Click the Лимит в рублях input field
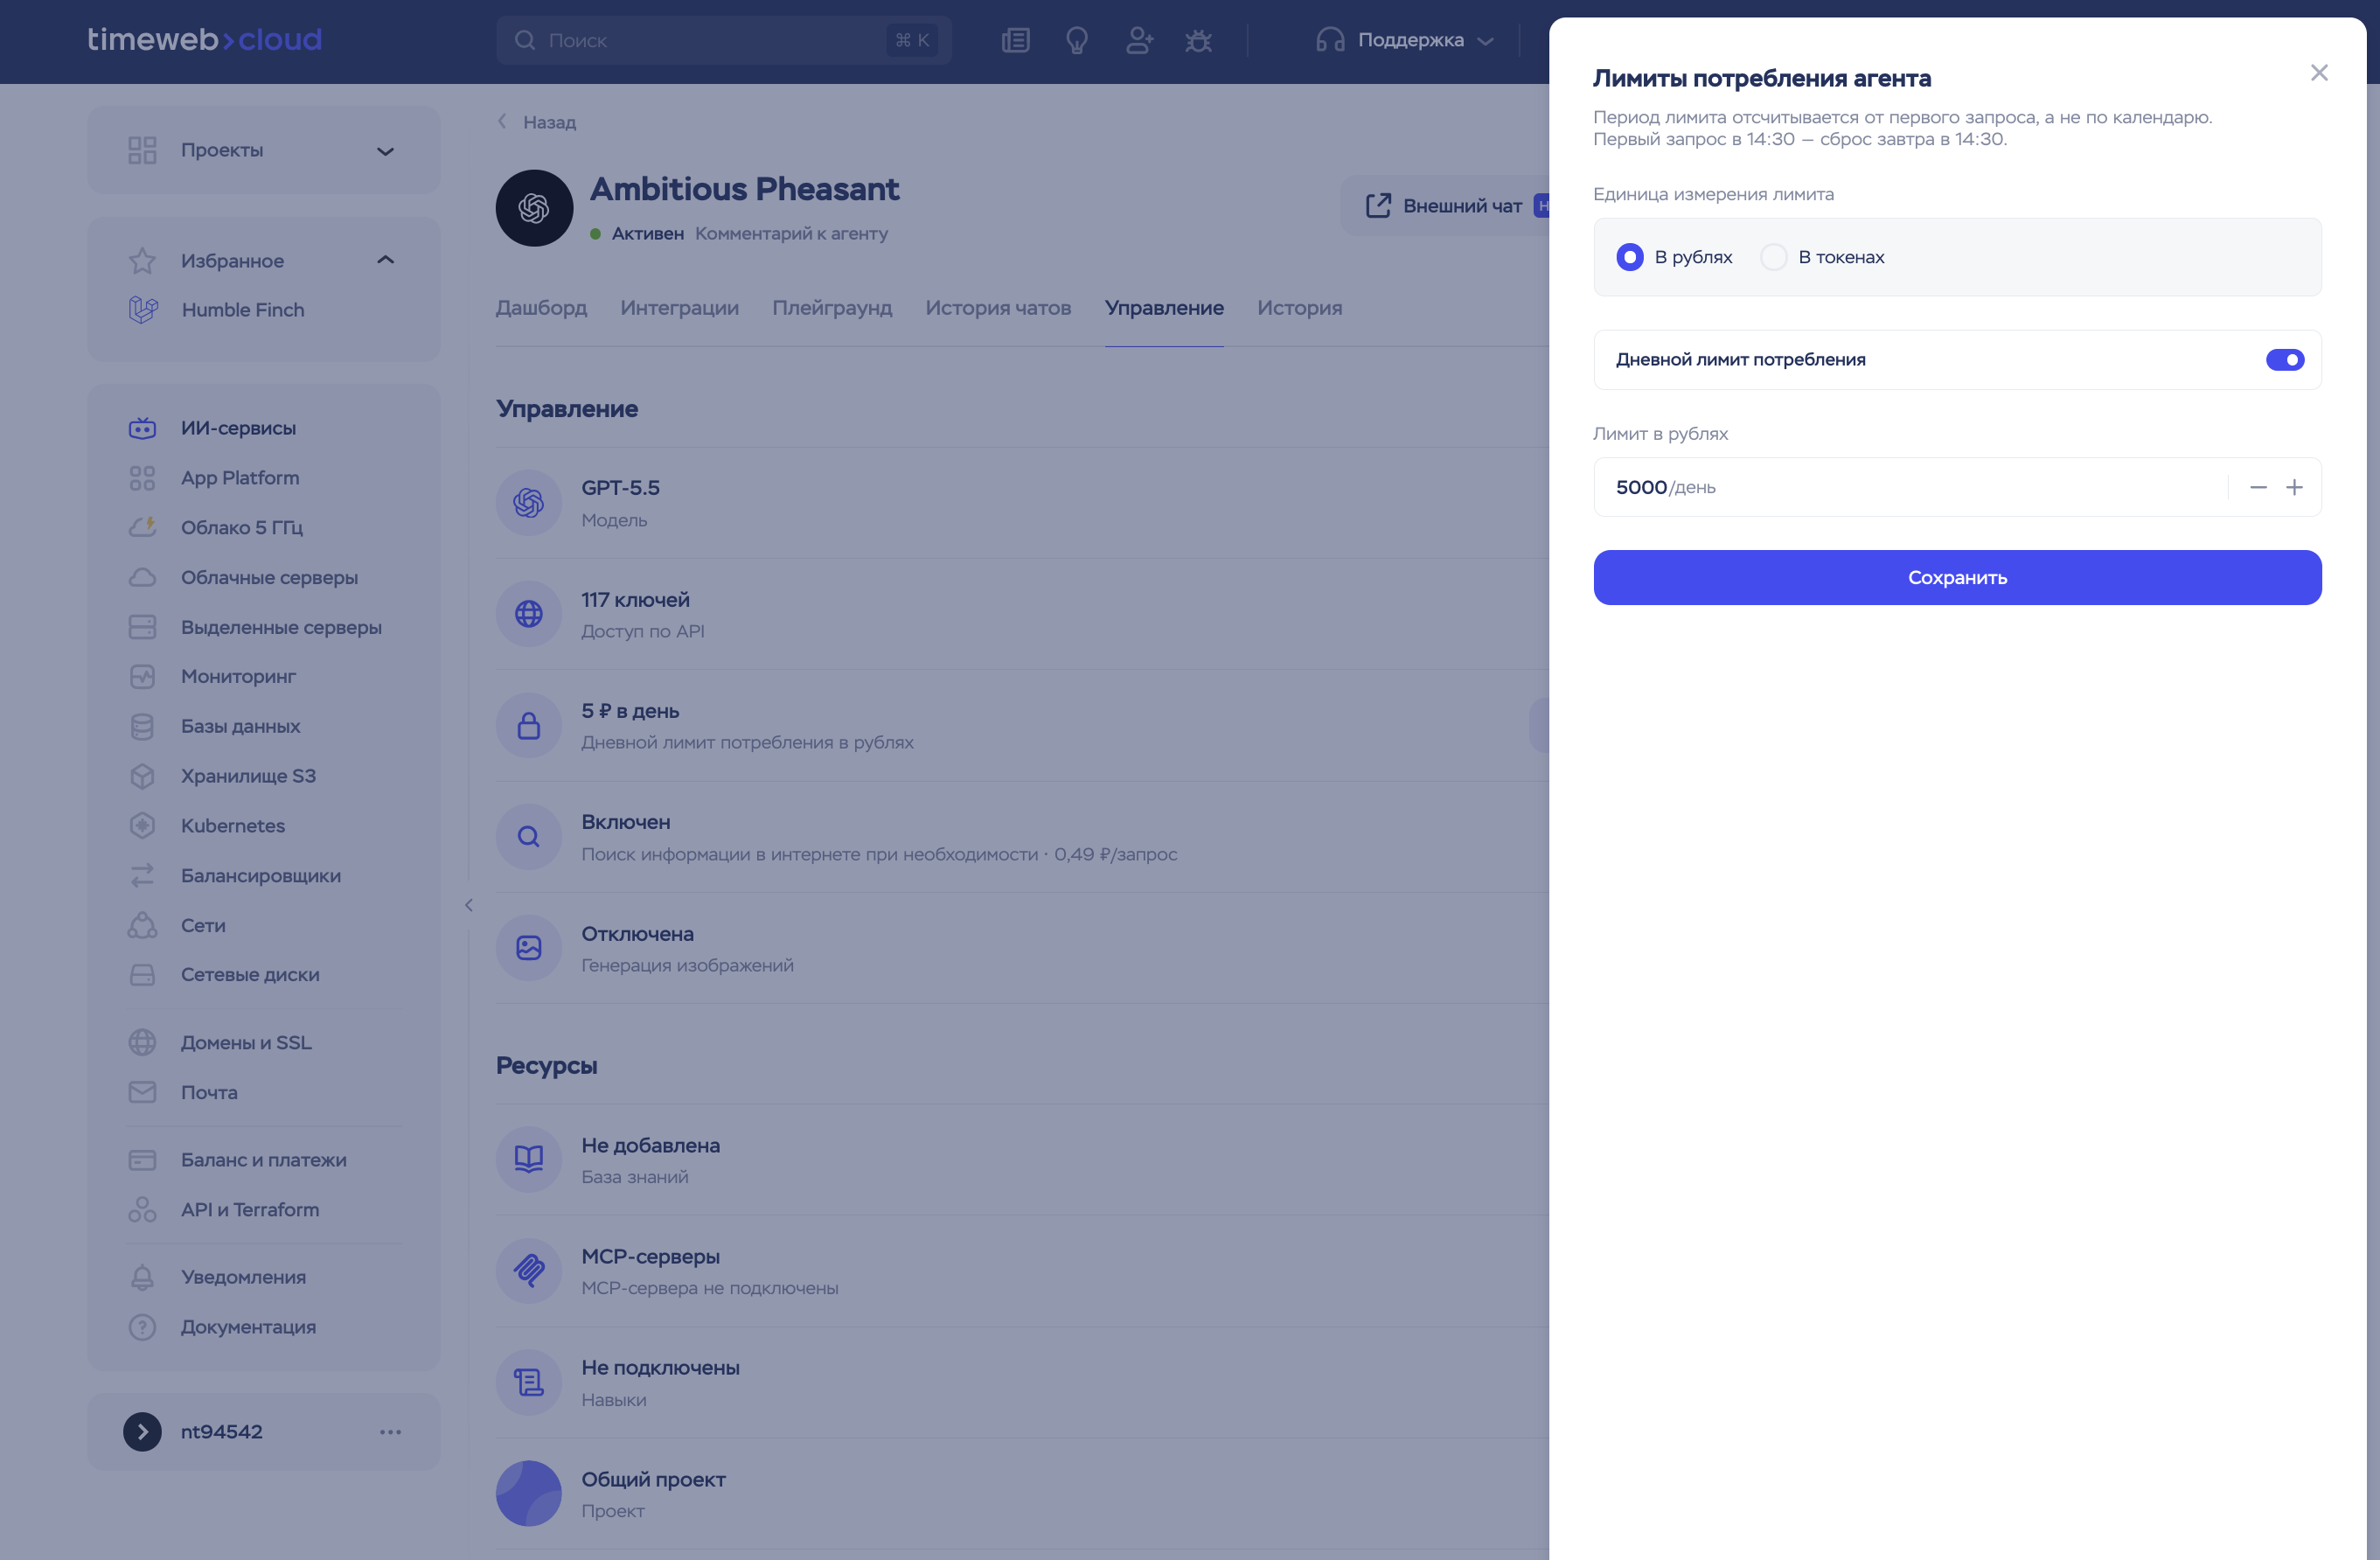The width and height of the screenshot is (2380, 1560). coord(1909,487)
